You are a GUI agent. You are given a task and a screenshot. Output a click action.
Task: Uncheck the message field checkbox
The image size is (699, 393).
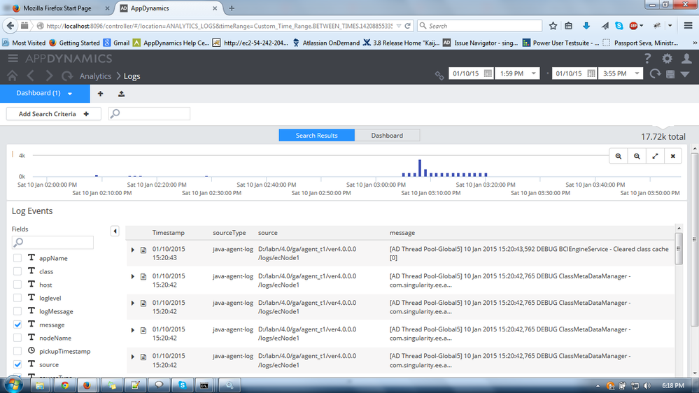pos(17,324)
